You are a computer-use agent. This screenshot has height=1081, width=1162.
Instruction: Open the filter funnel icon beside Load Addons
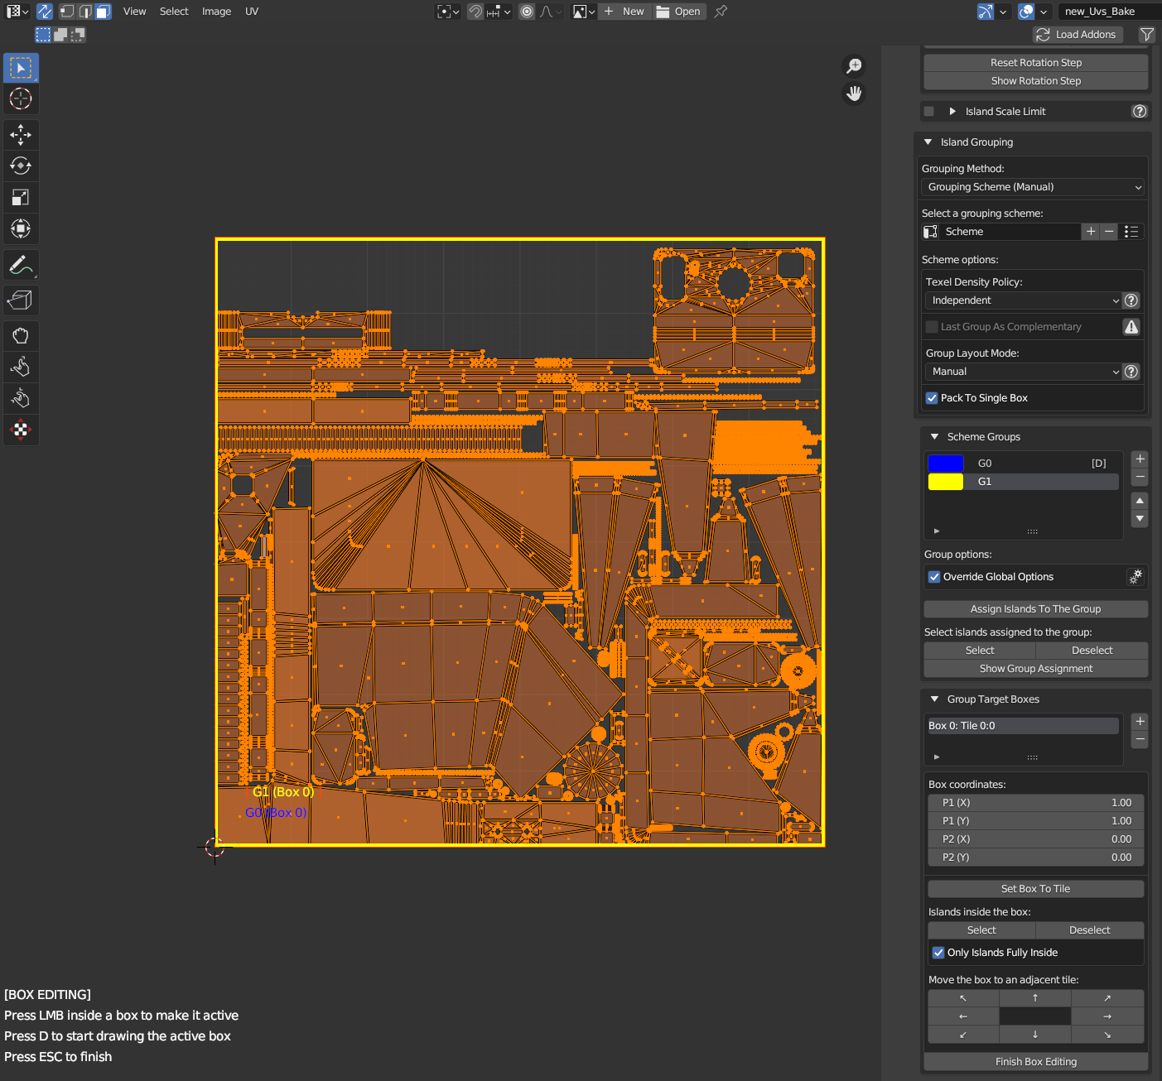coord(1147,35)
